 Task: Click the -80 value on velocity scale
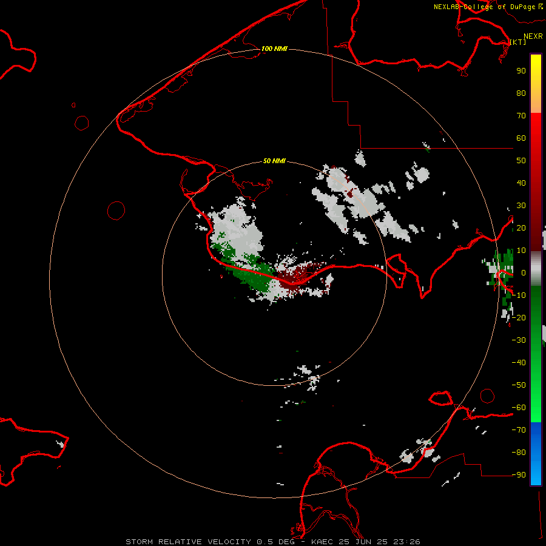point(519,453)
